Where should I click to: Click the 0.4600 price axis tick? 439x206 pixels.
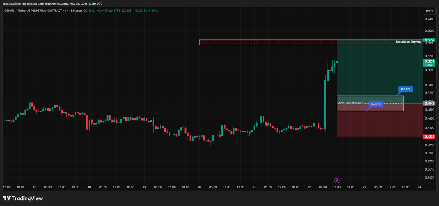(429, 119)
